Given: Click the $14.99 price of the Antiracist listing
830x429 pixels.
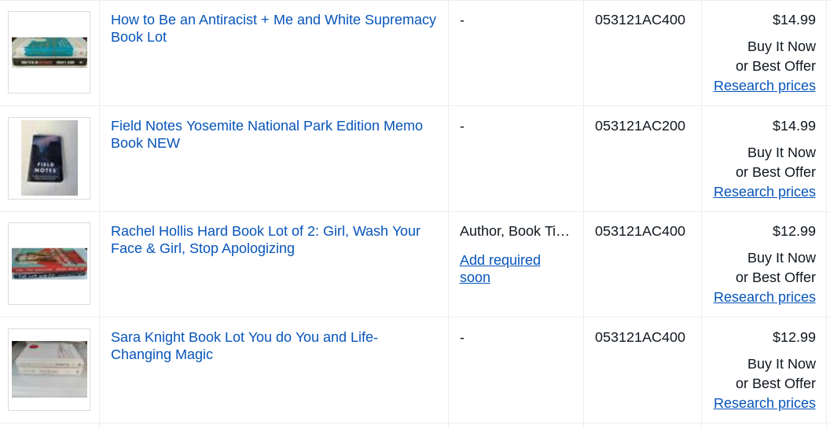Looking at the screenshot, I should coord(794,20).
